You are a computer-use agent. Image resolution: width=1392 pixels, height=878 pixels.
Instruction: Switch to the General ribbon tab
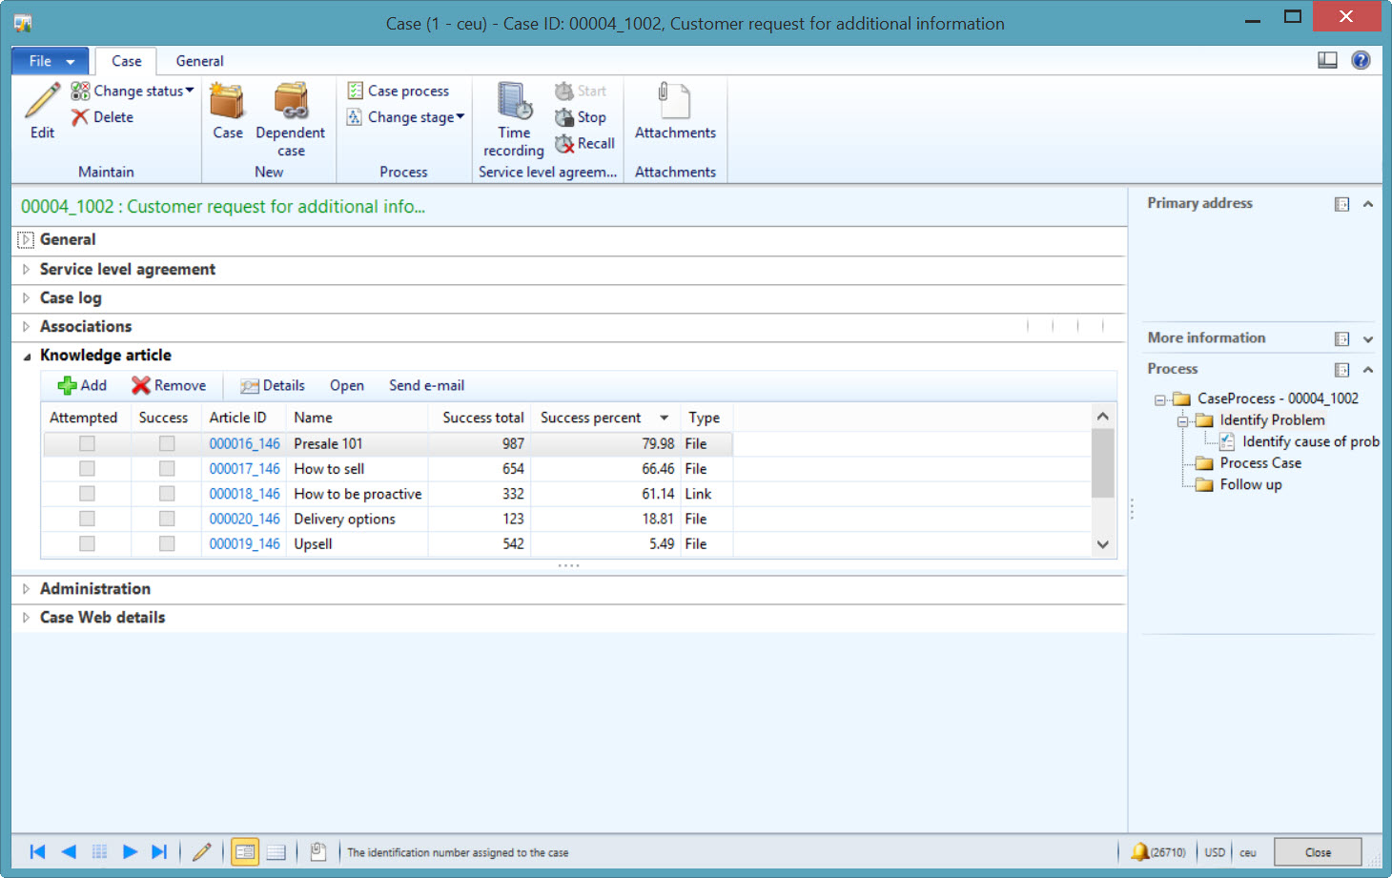click(x=199, y=61)
